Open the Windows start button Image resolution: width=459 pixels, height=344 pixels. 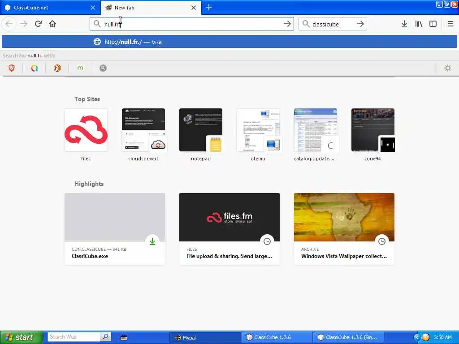[22, 337]
